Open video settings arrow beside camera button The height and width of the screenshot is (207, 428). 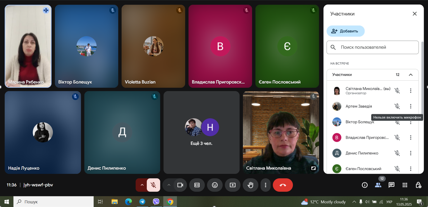tap(168, 185)
